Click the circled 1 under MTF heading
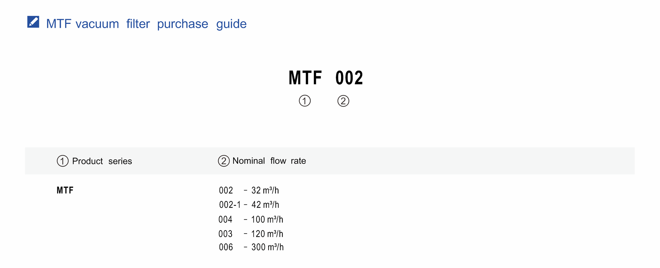This screenshot has width=660, height=268. pos(304,101)
